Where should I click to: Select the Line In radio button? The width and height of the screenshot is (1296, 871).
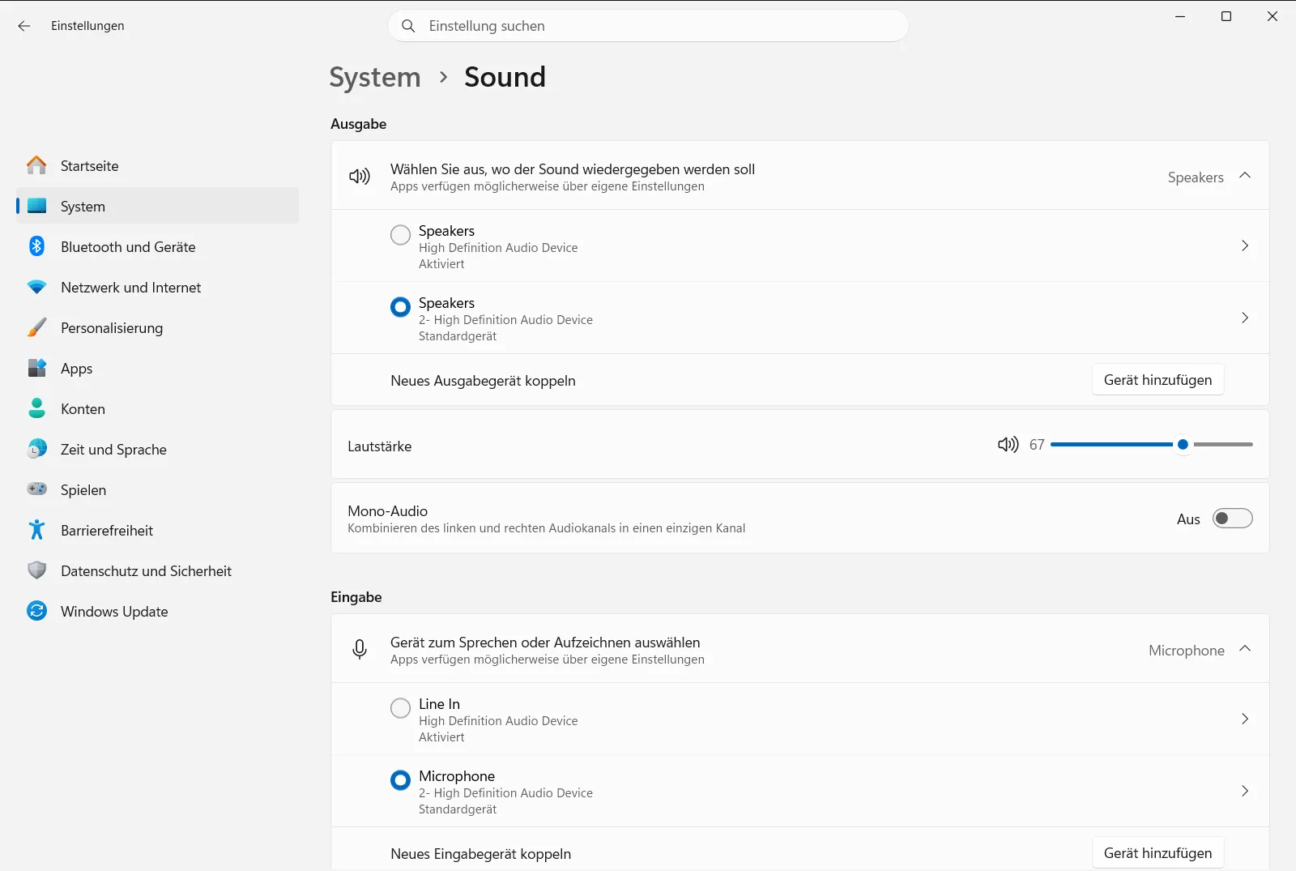(400, 708)
